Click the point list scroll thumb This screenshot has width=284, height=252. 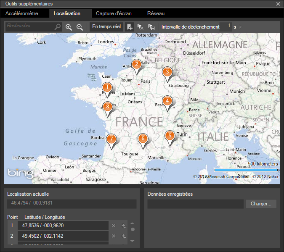[133, 229]
